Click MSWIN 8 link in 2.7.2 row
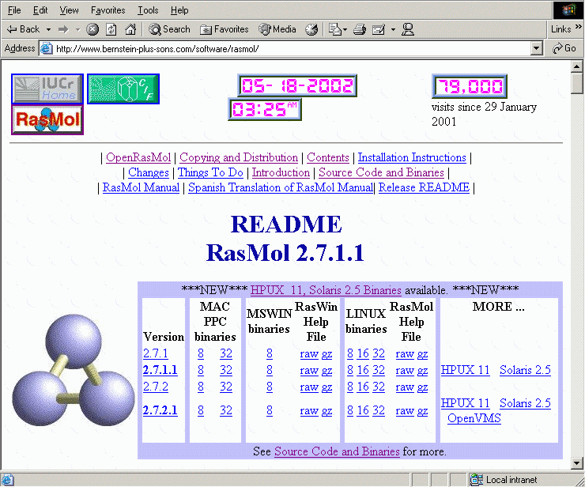This screenshot has width=585, height=487. (270, 387)
